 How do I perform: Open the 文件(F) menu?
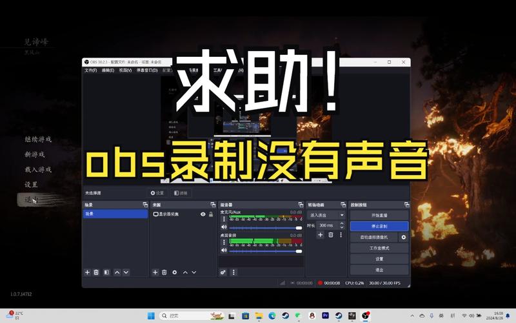90,70
